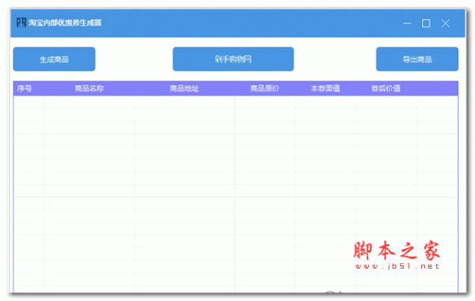
Task: Select the 商品名称 column header
Action: click(89, 88)
